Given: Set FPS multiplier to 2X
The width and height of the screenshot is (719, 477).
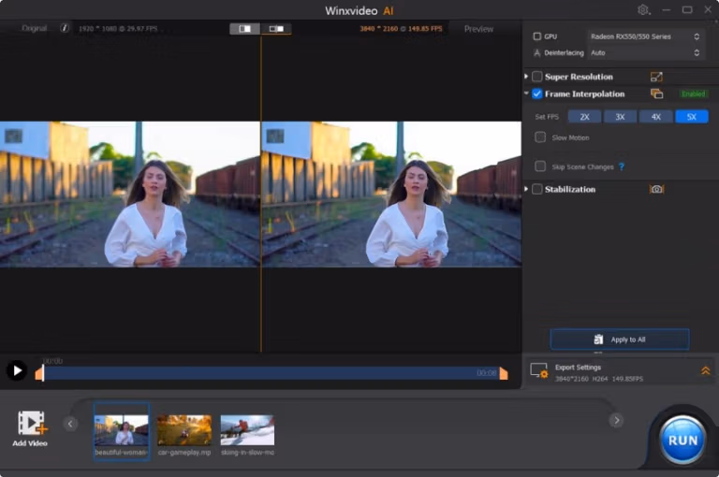Looking at the screenshot, I should pyautogui.click(x=584, y=117).
